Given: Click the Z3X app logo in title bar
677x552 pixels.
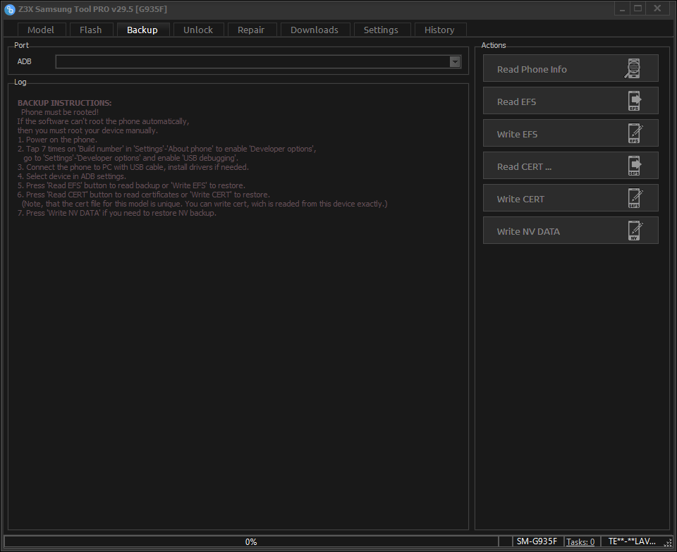Looking at the screenshot, I should 9,9.
